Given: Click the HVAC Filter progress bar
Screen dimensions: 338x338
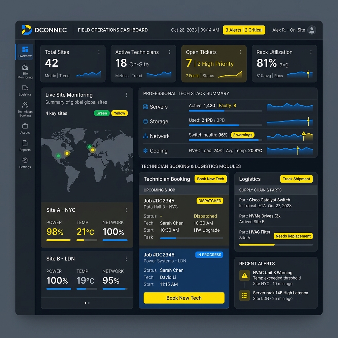Looking at the screenshot, I should (x=276, y=245).
